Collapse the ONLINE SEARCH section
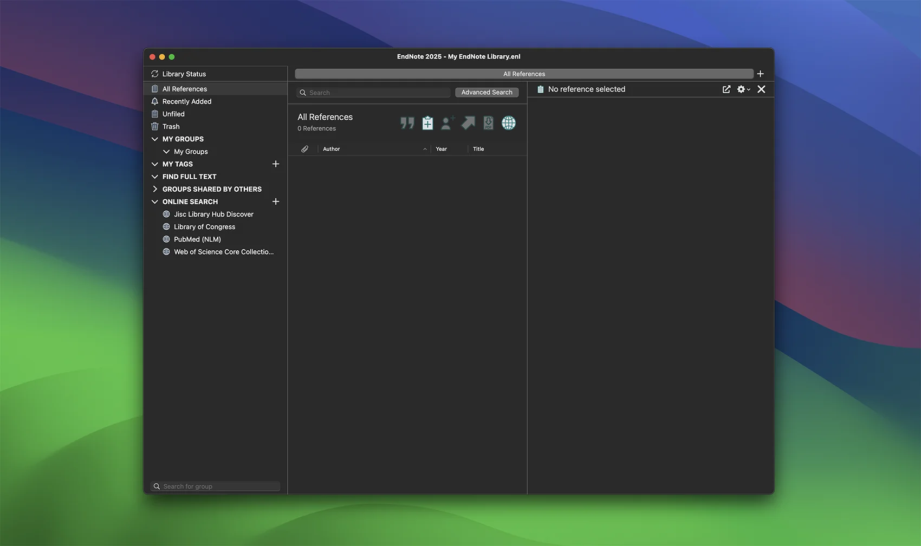 coord(155,201)
